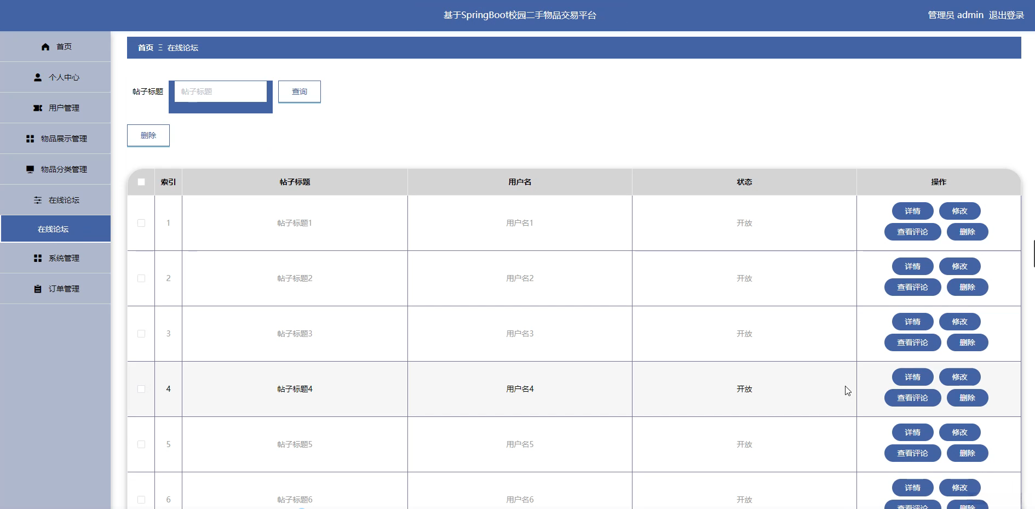Check the checkbox for row 帖子标题5

(x=141, y=444)
